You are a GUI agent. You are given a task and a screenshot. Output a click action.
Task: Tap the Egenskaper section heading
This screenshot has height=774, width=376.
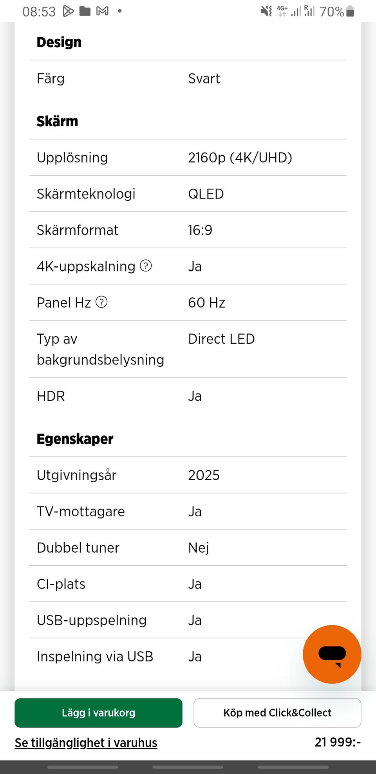(x=75, y=439)
